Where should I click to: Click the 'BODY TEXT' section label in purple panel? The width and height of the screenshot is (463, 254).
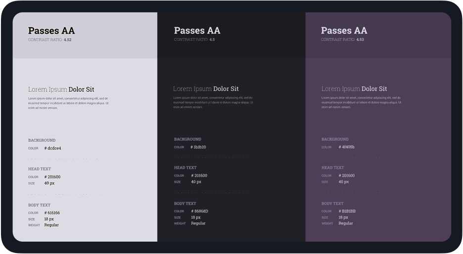333,203
